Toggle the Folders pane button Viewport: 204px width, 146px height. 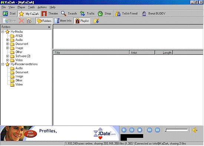click(44, 21)
